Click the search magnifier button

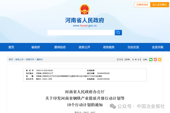point(118,33)
